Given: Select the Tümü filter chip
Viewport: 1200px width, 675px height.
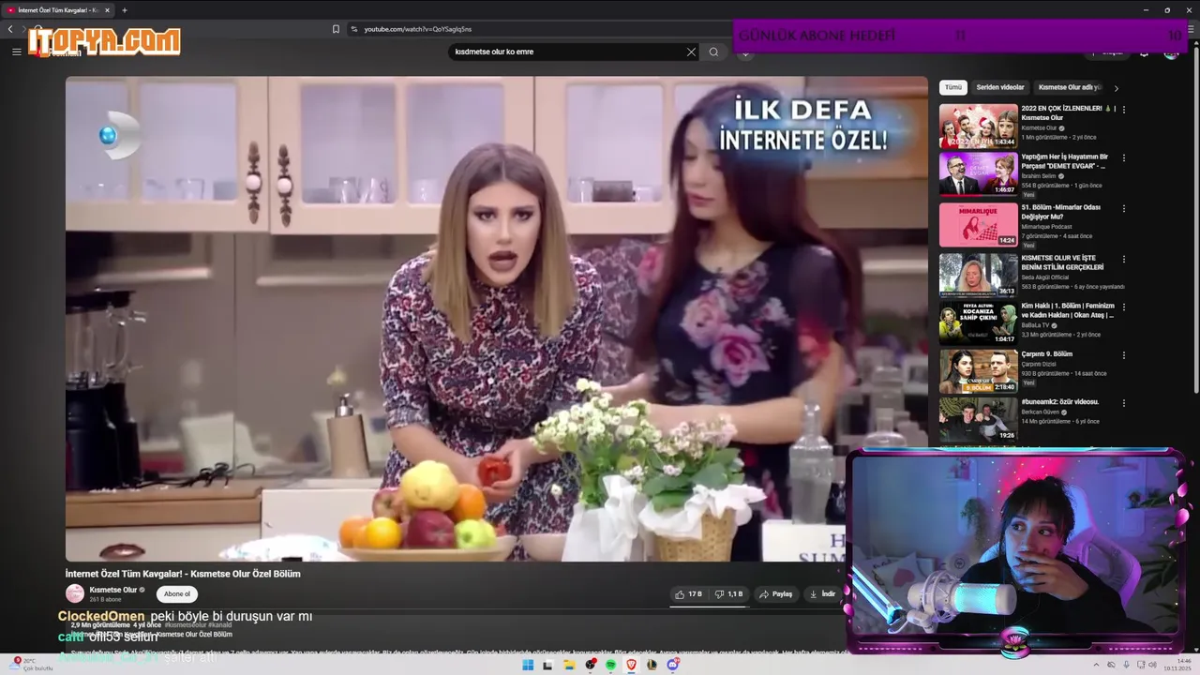Looking at the screenshot, I should (x=953, y=87).
